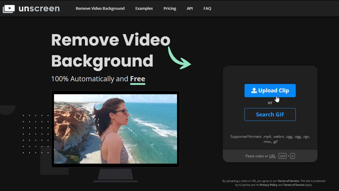Navigate to the API section
This screenshot has height=191, width=339.
190,8
